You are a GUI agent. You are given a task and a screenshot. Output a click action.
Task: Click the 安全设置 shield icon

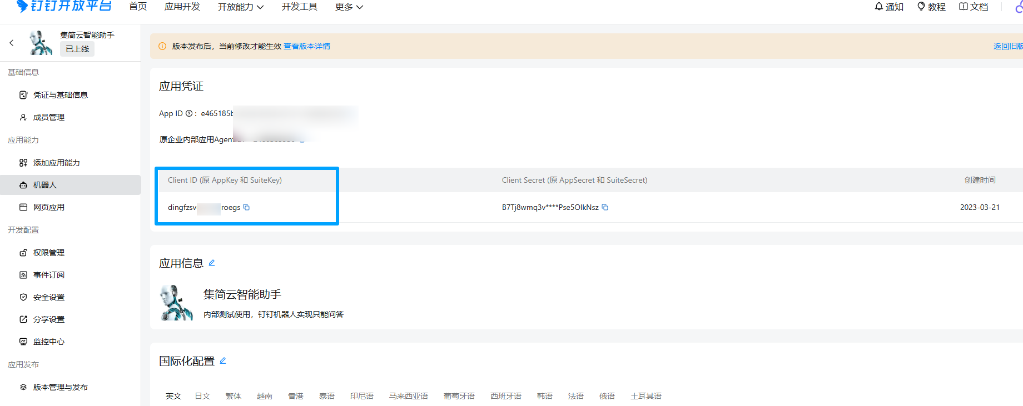coord(23,297)
